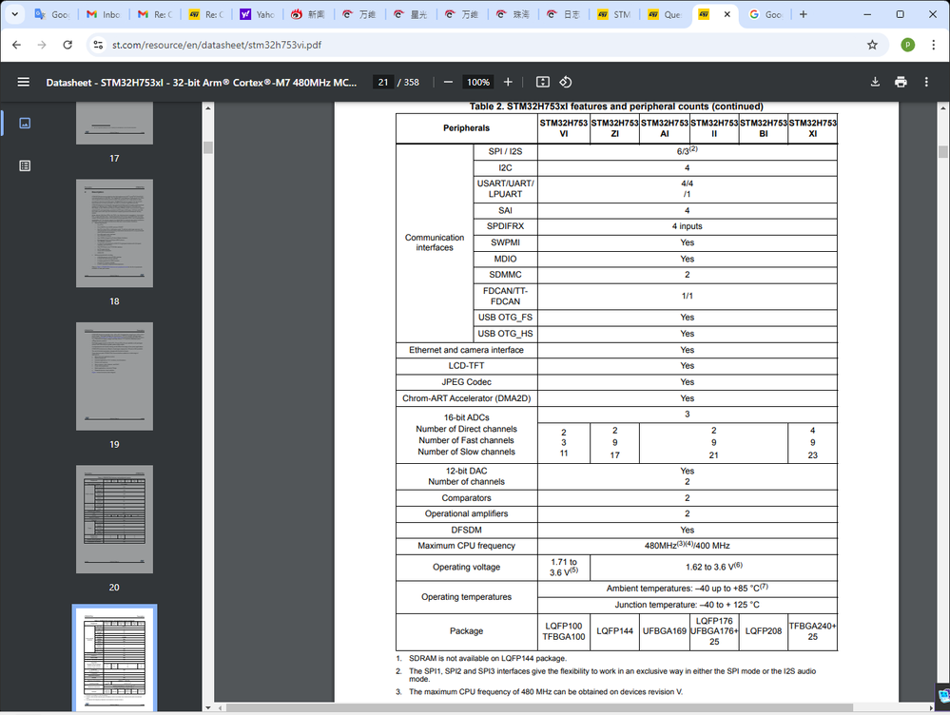Viewport: 950px width, 715px height.
Task: Click the thumbnail panel scroll down arrow
Action: pyautogui.click(x=208, y=707)
